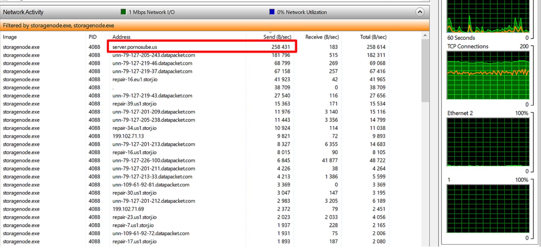Select the unn-79-127-226-100.datapacket.com row
Viewport: 541px width, 249px height.
point(195,160)
